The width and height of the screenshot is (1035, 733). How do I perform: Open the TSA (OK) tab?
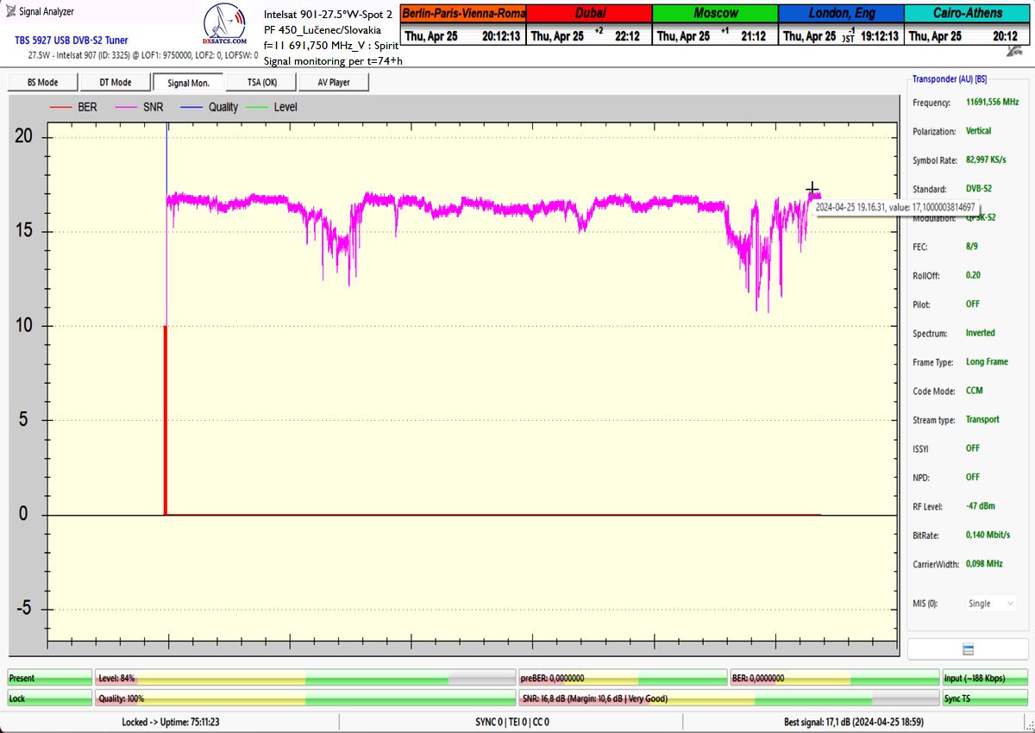(x=261, y=83)
